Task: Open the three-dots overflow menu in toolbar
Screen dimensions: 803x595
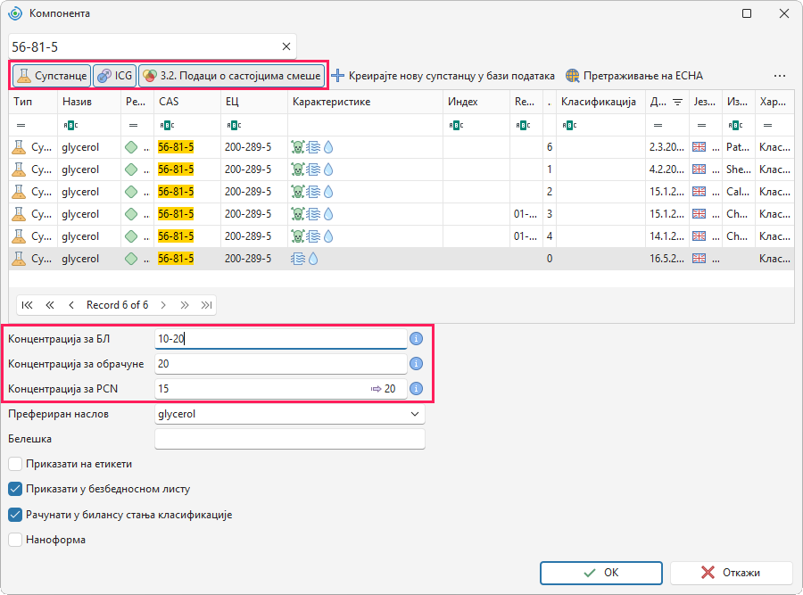Action: 780,76
